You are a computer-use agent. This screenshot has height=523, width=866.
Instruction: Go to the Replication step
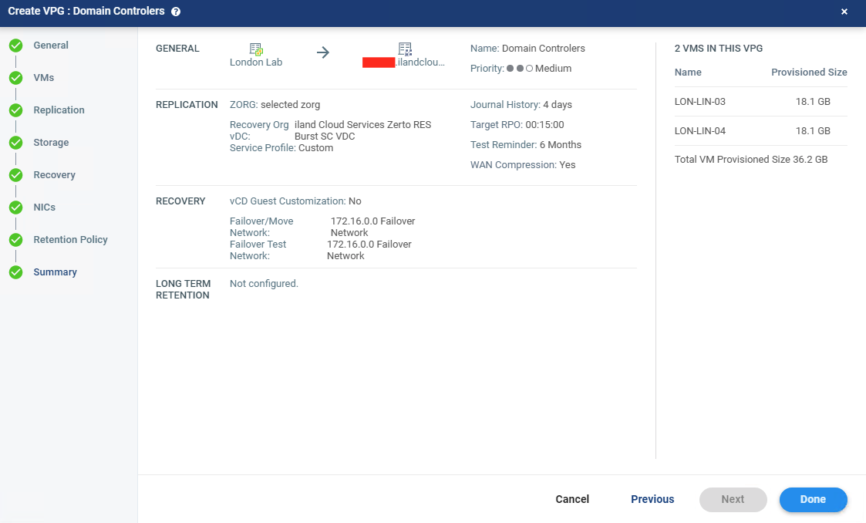[59, 110]
